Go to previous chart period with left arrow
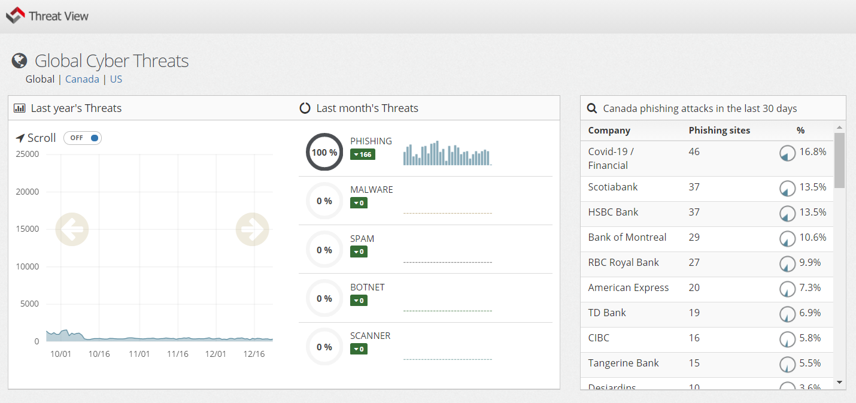 (72, 229)
